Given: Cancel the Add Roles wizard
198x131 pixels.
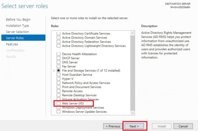Looking at the screenshot, I should click(183, 126).
